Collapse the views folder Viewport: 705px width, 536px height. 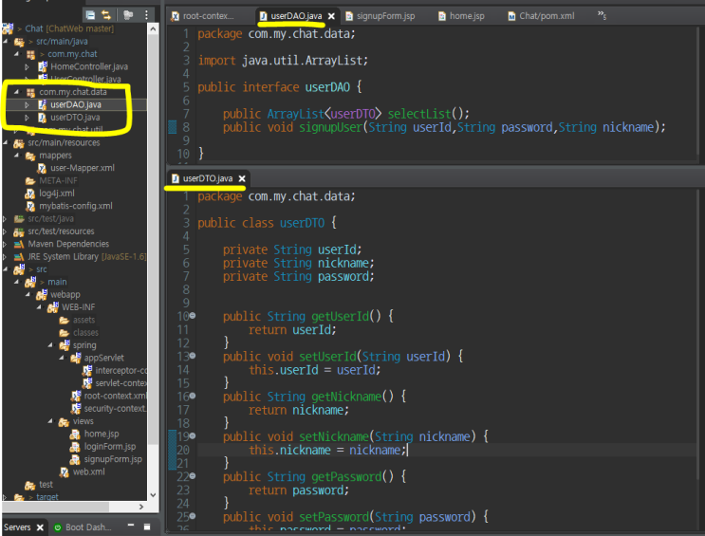(x=50, y=421)
